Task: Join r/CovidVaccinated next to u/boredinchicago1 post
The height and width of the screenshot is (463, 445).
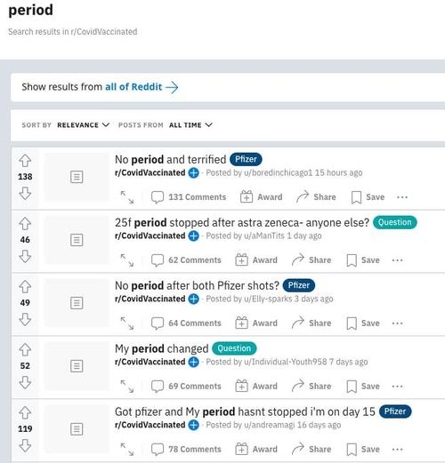Action: pos(194,172)
